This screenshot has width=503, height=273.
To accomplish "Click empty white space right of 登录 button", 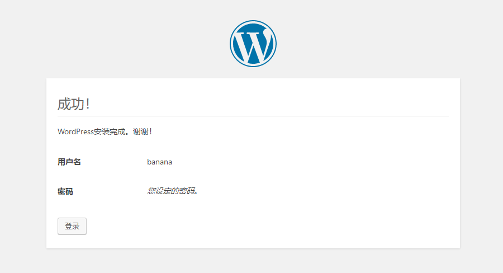I will click(251, 226).
